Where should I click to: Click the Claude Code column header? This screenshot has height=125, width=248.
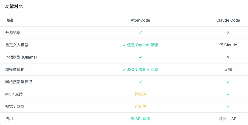228,20
